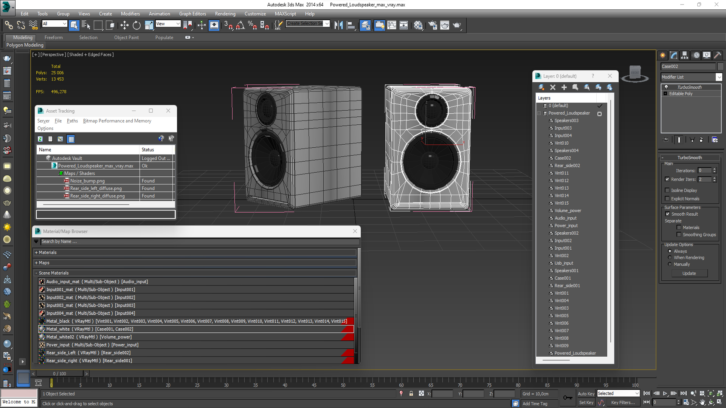Activate the Rotate tool
The image size is (726, 408).
click(x=137, y=25)
